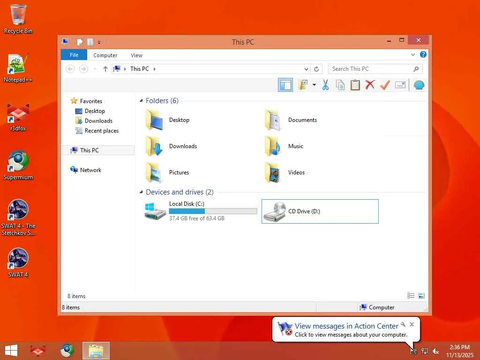
Task: Select Local Disk (C:) drive
Action: (201, 211)
